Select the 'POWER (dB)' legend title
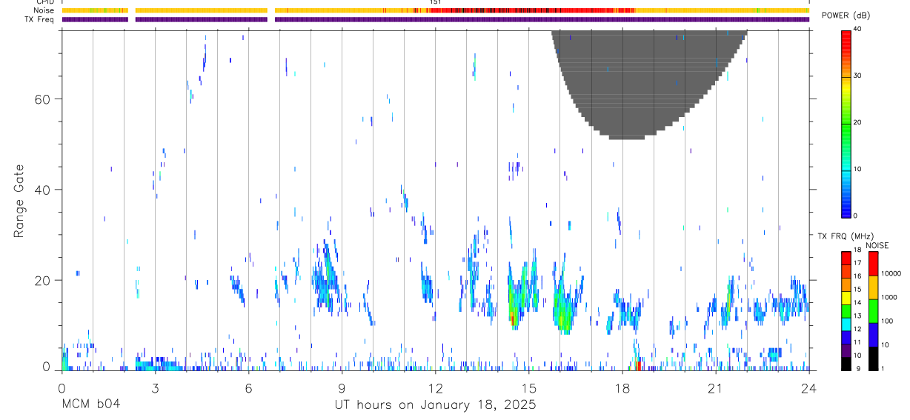The height and width of the screenshot is (420, 910). (846, 16)
